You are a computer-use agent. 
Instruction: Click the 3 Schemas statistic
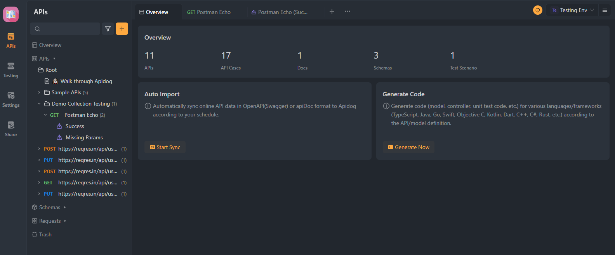point(382,61)
